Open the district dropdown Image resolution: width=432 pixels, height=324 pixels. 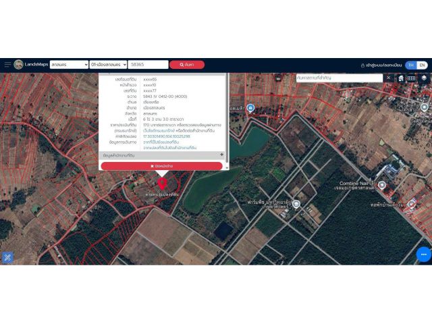tap(108, 65)
